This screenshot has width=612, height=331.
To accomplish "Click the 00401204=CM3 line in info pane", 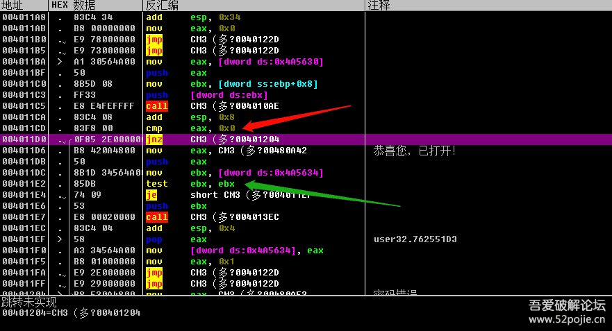I will pyautogui.click(x=71, y=313).
